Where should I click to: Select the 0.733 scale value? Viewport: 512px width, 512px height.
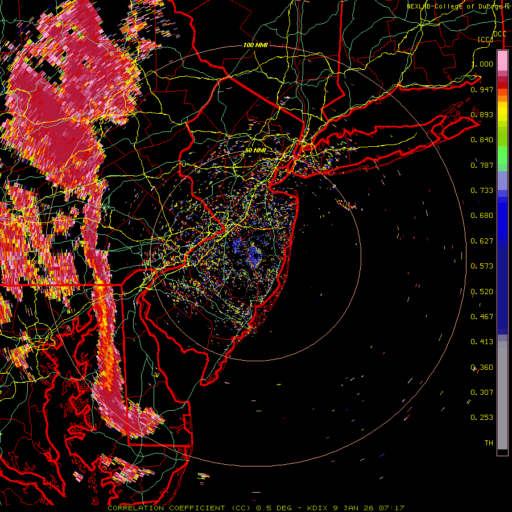point(482,191)
